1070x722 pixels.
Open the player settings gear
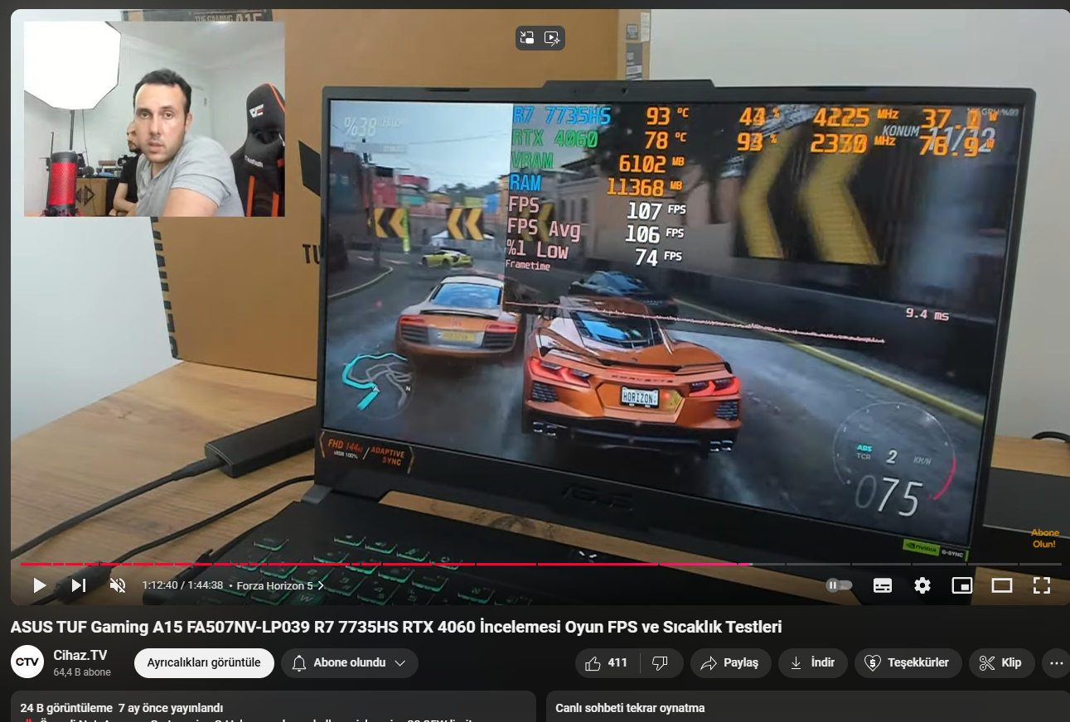(922, 585)
